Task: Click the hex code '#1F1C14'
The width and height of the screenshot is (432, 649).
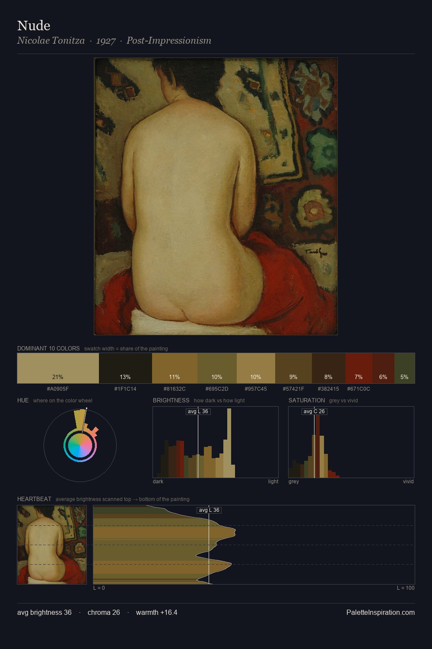Action: point(125,389)
